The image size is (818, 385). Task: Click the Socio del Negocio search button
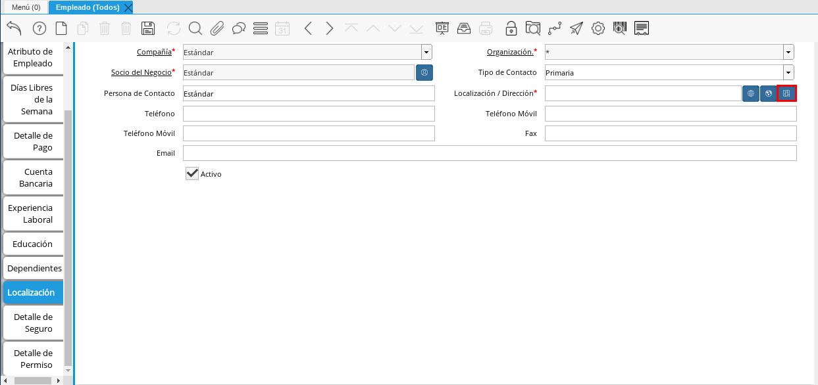click(x=424, y=73)
